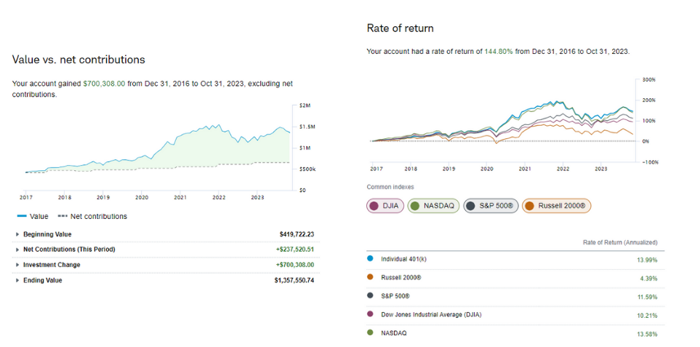Click the Value vs. net contributions heading
Screen dimensions: 700x347
pos(79,60)
